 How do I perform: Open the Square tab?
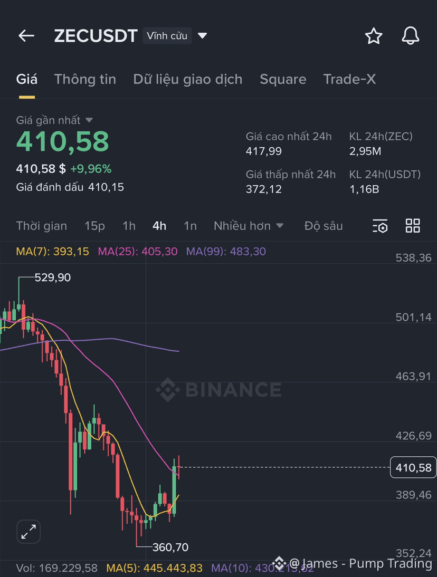pos(283,79)
